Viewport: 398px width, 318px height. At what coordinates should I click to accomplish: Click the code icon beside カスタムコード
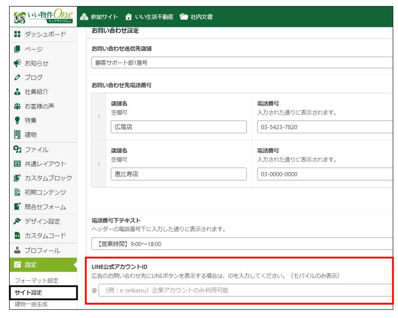point(18,235)
